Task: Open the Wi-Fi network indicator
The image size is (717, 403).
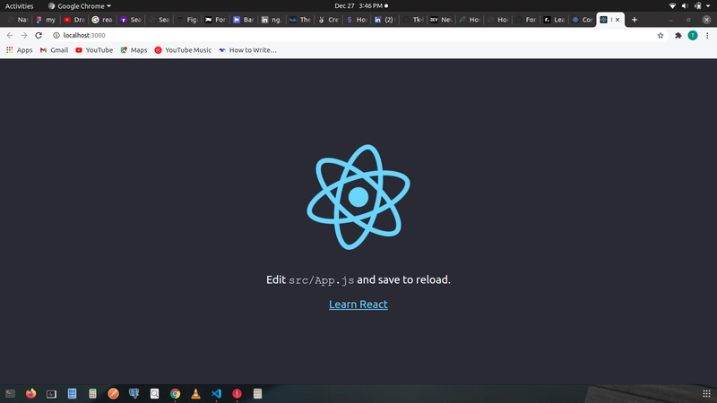Action: tap(672, 6)
